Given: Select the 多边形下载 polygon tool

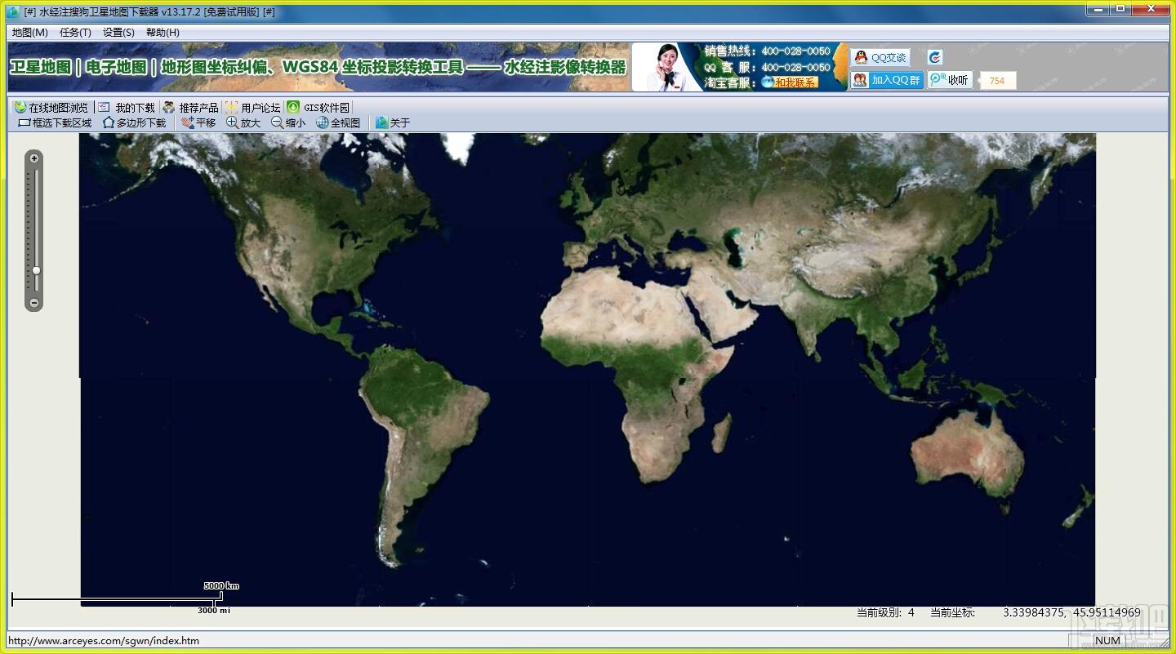Looking at the screenshot, I should [135, 122].
